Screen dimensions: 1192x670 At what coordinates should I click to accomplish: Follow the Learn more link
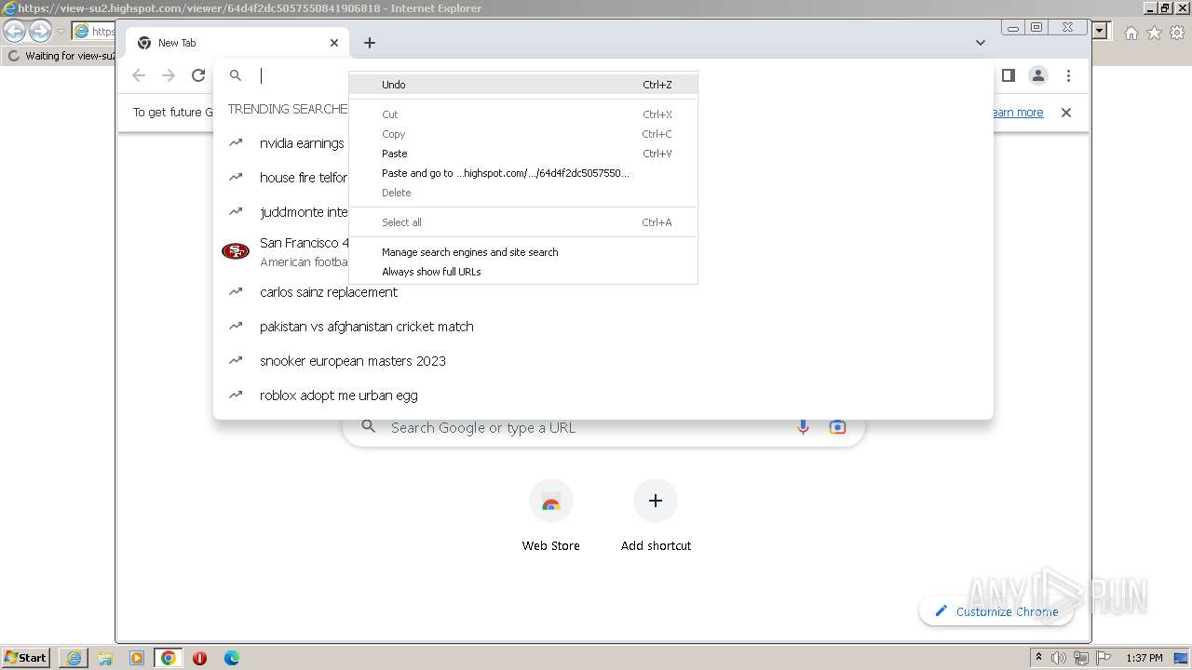[1016, 113]
